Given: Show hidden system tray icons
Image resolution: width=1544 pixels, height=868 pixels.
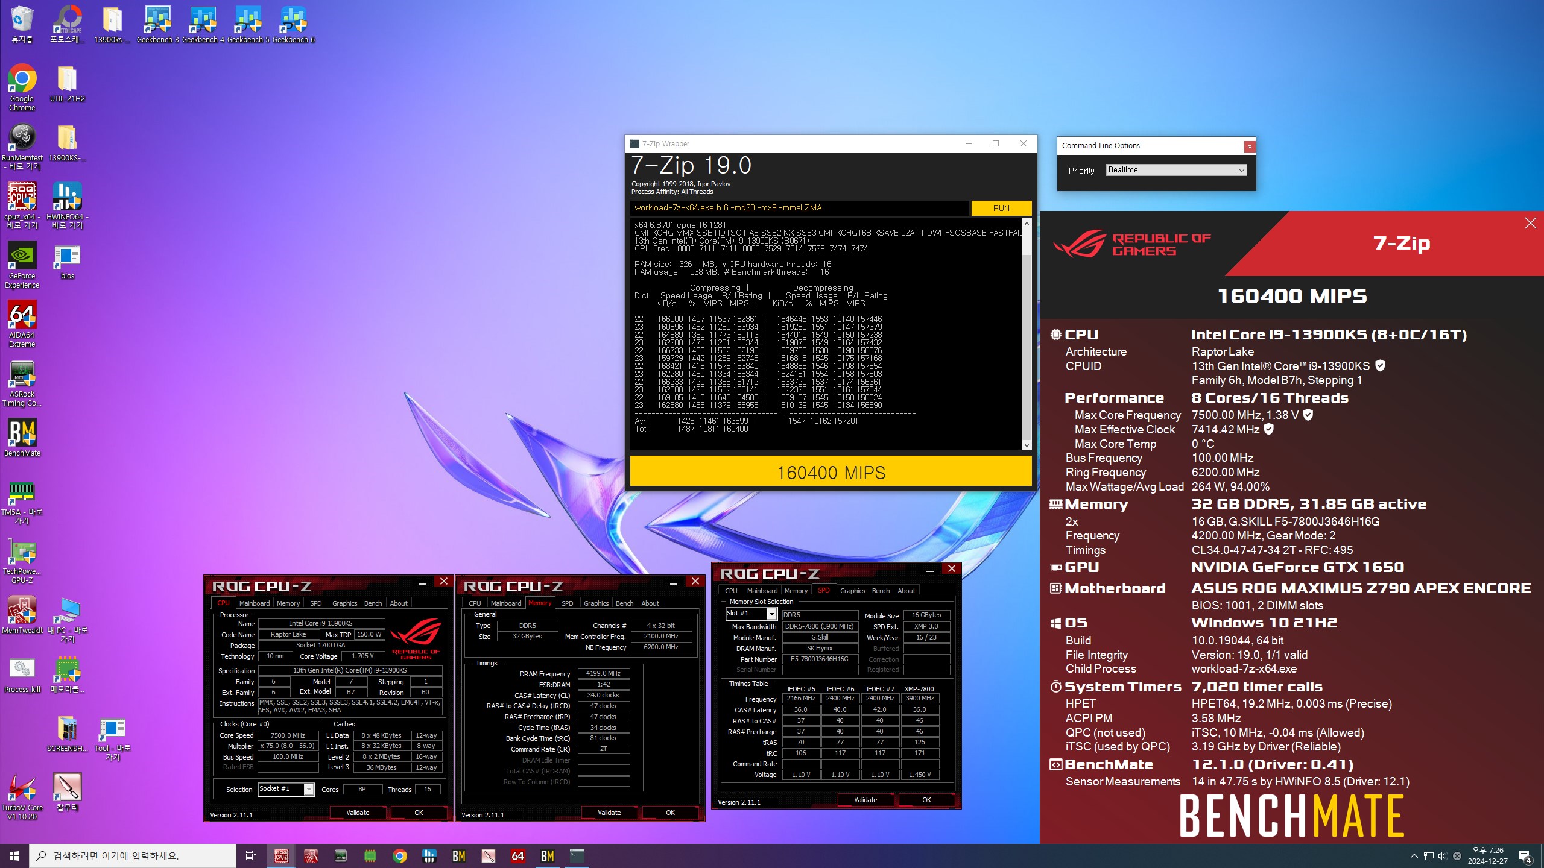Looking at the screenshot, I should pos(1414,856).
